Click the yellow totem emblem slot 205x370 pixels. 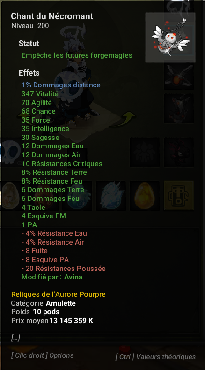pyautogui.click(x=179, y=196)
